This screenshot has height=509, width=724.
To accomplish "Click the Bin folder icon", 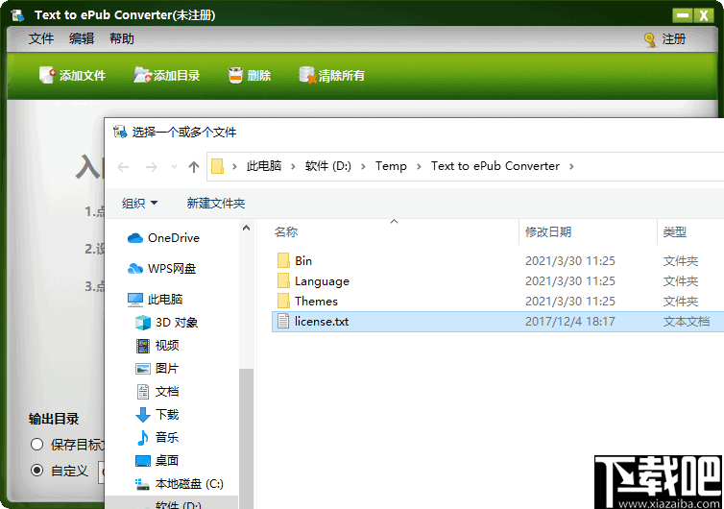I will coord(283,260).
